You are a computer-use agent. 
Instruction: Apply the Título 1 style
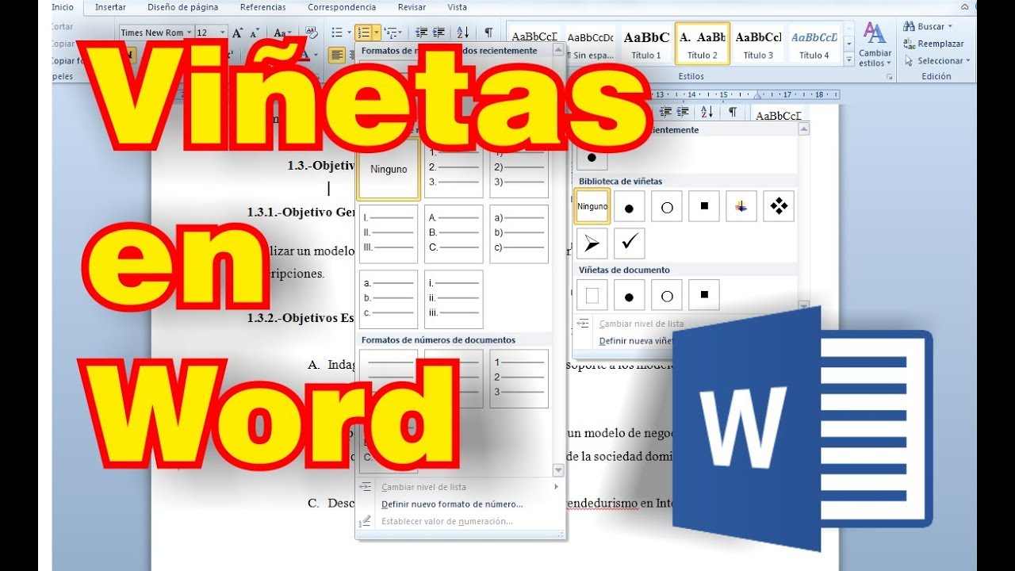coord(646,44)
